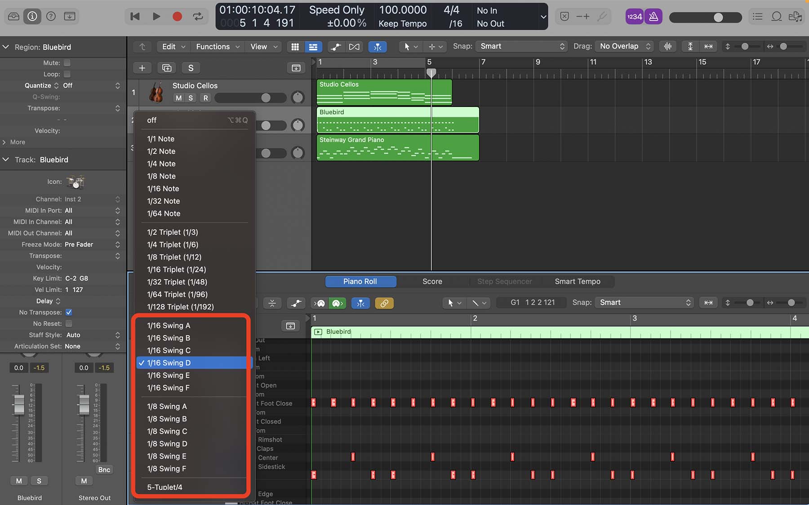Select the Studio Cellos region in tracks
The width and height of the screenshot is (809, 505).
click(384, 92)
